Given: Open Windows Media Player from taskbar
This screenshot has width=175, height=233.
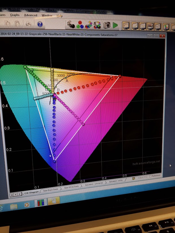Looking at the screenshot, I should [x=27, y=205].
